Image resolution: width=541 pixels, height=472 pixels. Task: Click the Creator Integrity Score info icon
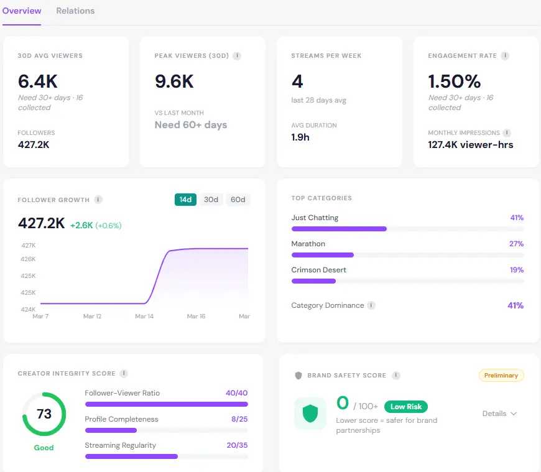(123, 374)
